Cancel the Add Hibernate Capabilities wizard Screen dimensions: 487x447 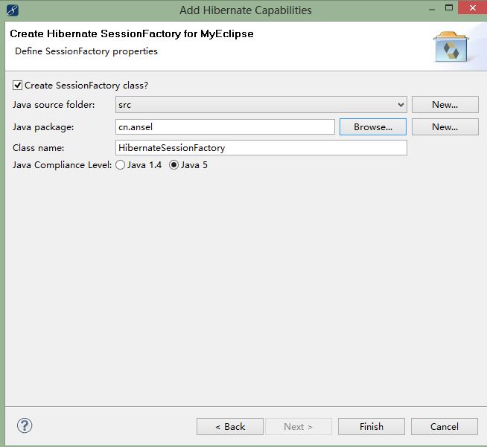445,426
